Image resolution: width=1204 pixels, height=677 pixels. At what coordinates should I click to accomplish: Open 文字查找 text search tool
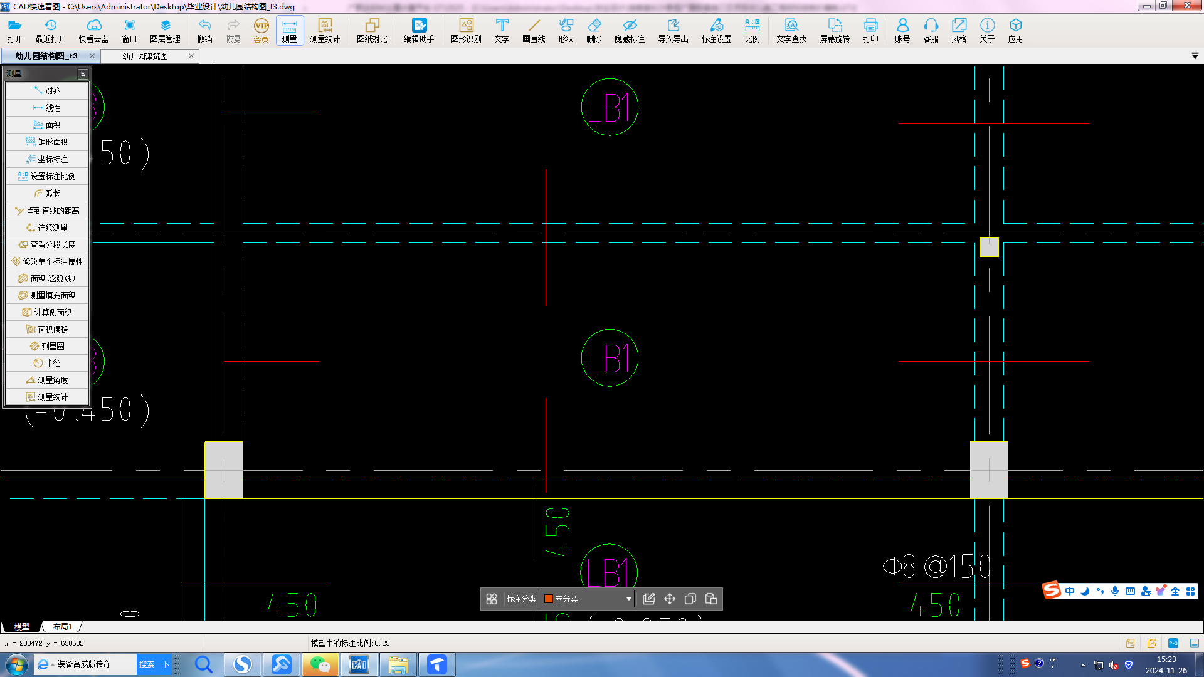(791, 30)
